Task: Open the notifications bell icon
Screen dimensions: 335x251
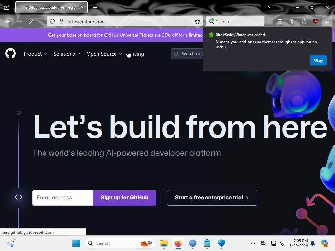Action: 313,243
